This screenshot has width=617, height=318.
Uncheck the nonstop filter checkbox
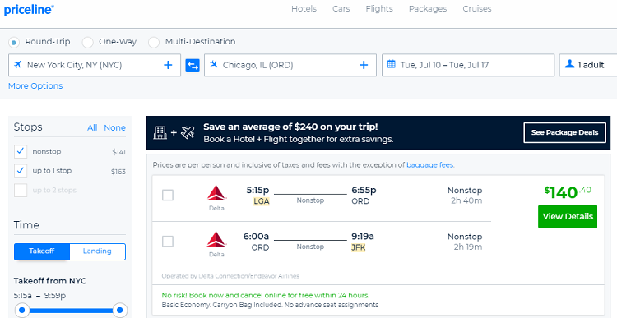(x=21, y=151)
